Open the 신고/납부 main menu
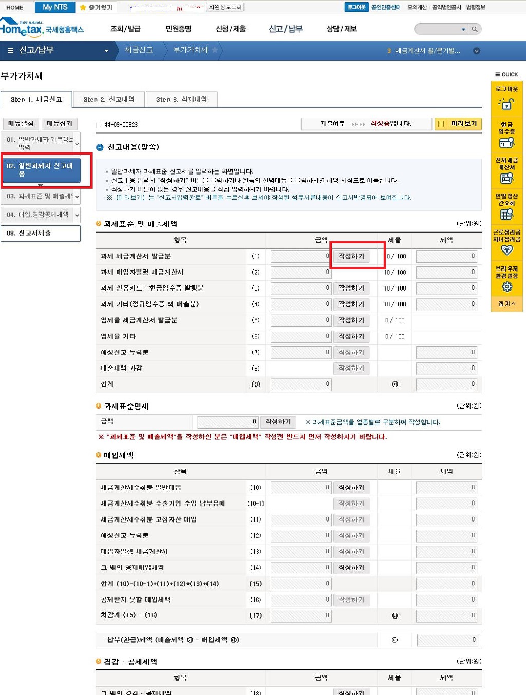 coord(286,29)
